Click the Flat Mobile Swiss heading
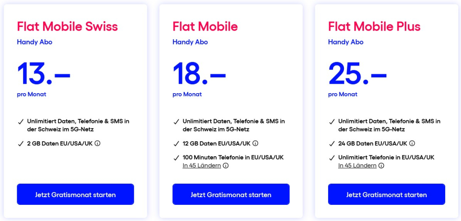 [68, 26]
